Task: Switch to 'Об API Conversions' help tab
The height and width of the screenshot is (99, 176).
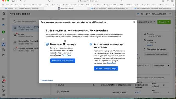Action: pos(109,9)
